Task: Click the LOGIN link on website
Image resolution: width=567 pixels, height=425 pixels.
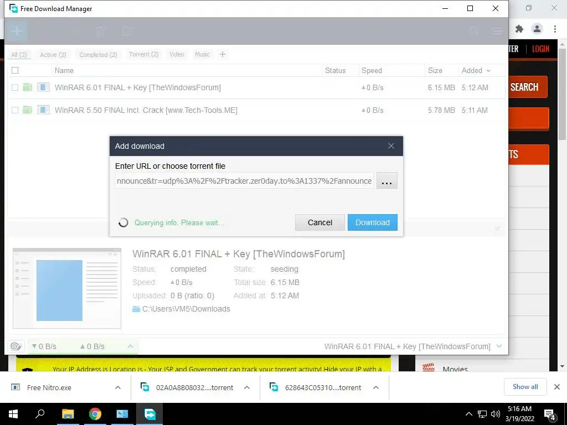Action: (x=540, y=49)
